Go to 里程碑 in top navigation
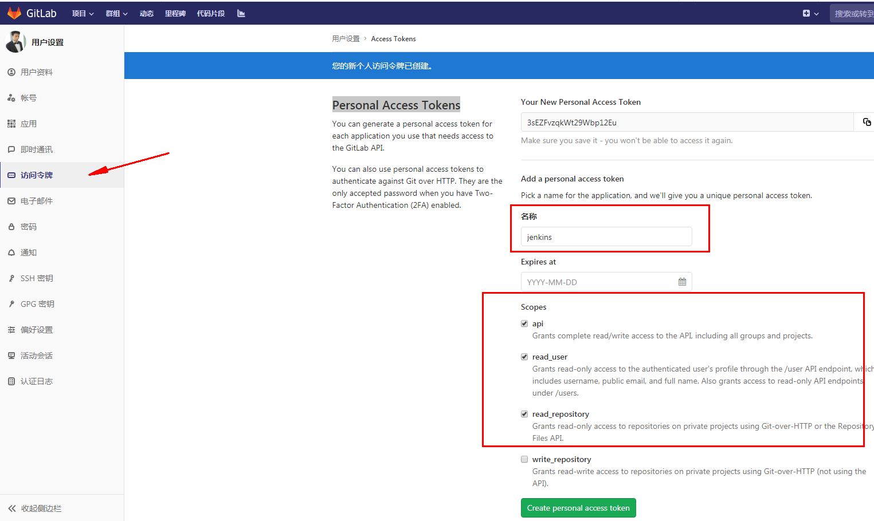The width and height of the screenshot is (874, 521). (175, 13)
